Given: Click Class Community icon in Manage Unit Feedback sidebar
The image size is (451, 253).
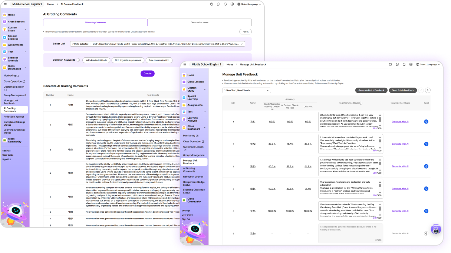Looking at the screenshot, I should click(x=184, y=200).
